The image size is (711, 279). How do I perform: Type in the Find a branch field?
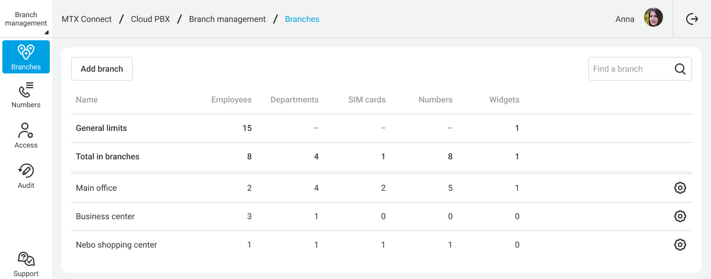pyautogui.click(x=629, y=69)
